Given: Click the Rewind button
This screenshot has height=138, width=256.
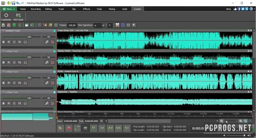Looking at the screenshot, I should tap(110, 128).
